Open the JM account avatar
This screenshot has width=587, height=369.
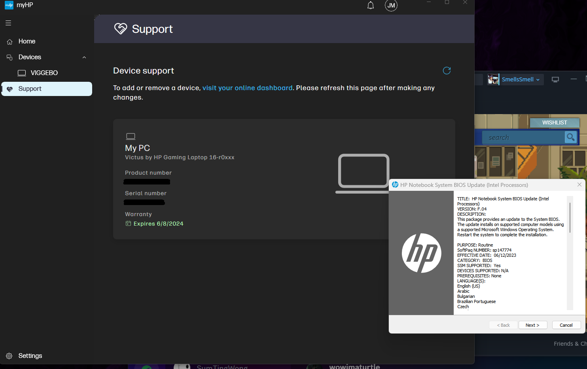pyautogui.click(x=391, y=5)
